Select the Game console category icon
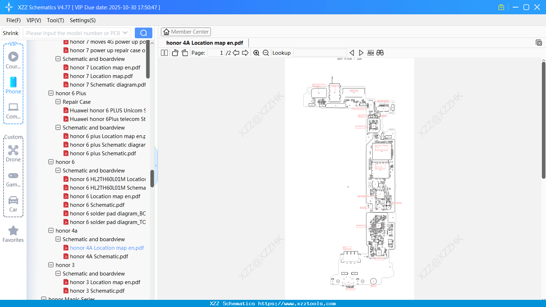This screenshot has height=307, width=546. (13, 179)
